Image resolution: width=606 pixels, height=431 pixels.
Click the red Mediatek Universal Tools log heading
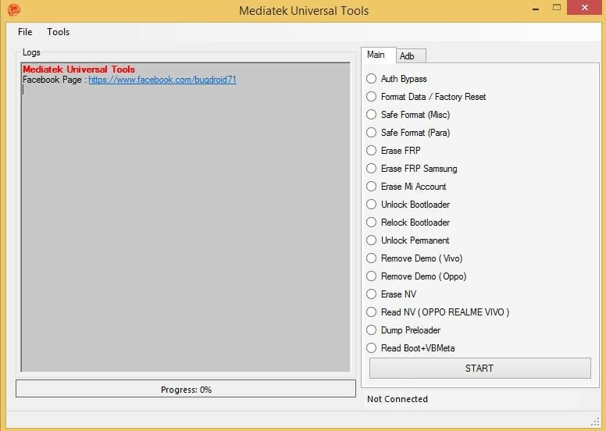79,69
